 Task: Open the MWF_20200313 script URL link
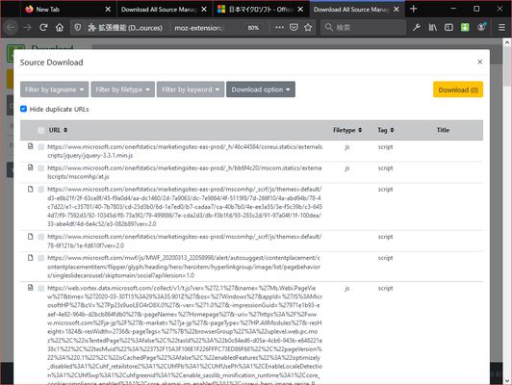click(x=184, y=267)
